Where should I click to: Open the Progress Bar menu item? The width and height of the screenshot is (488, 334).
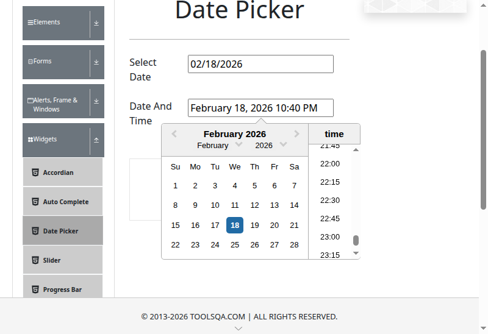[x=62, y=290]
